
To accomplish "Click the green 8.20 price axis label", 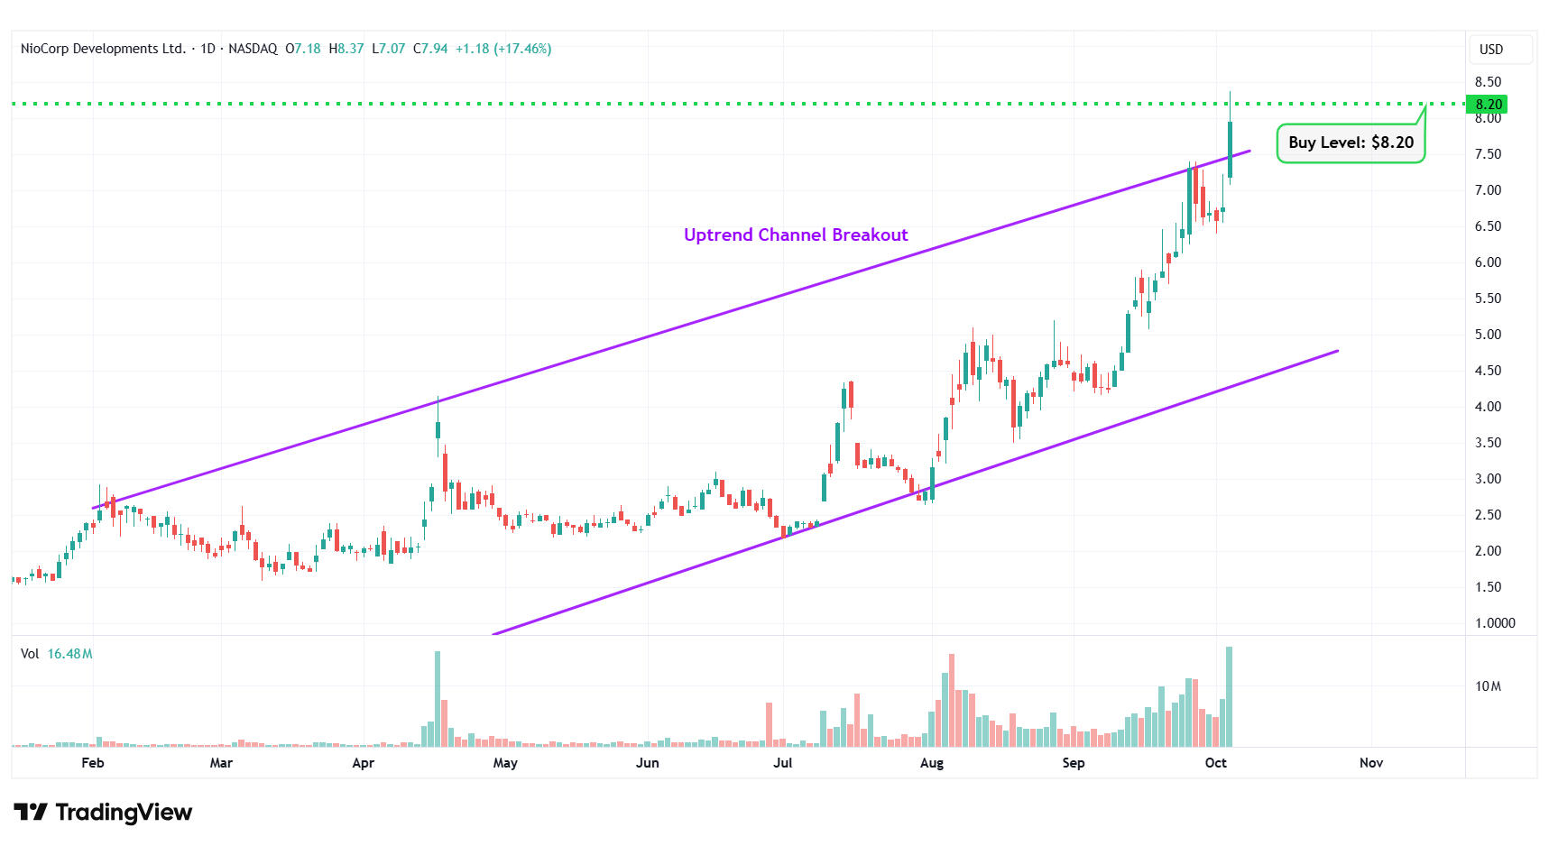I will coord(1489,105).
